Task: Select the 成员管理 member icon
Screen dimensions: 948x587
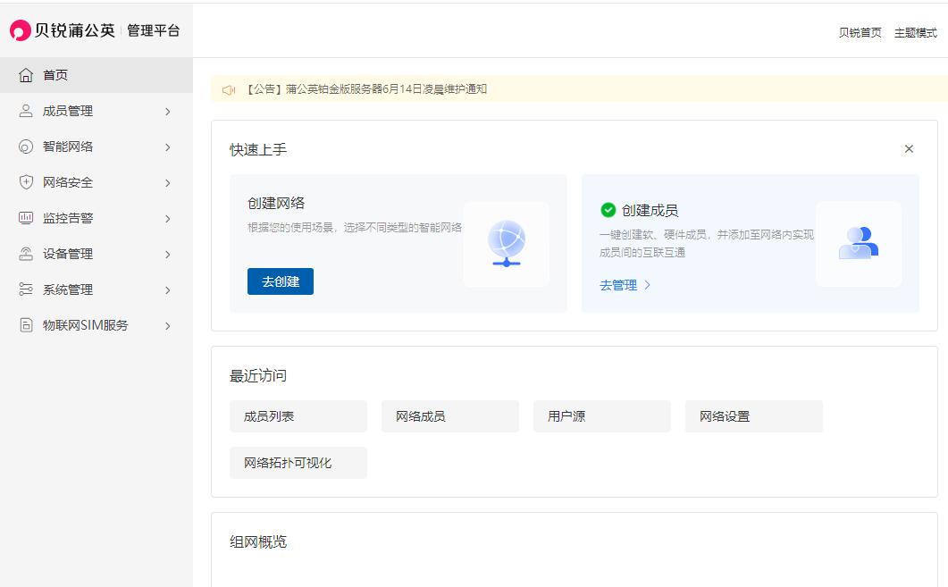Action: (x=28, y=111)
